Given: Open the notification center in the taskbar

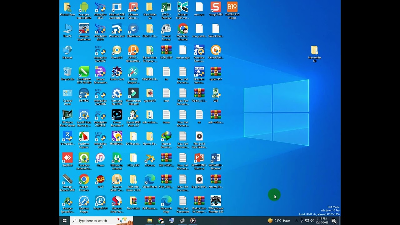Looking at the screenshot, I should pyautogui.click(x=334, y=221).
